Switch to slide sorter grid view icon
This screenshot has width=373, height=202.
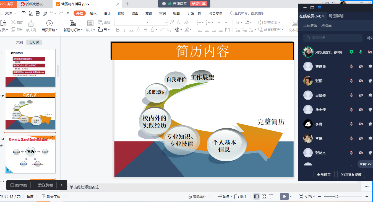click(264, 196)
